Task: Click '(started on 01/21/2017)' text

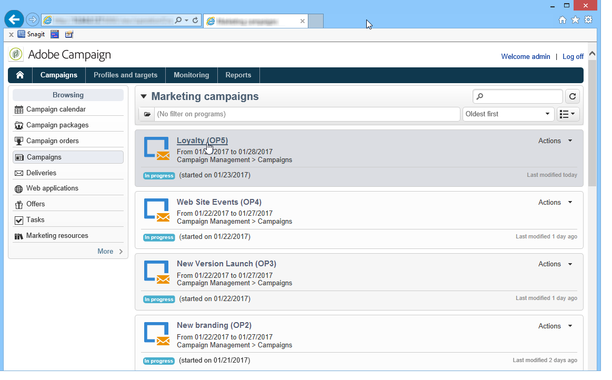Action: [215, 361]
